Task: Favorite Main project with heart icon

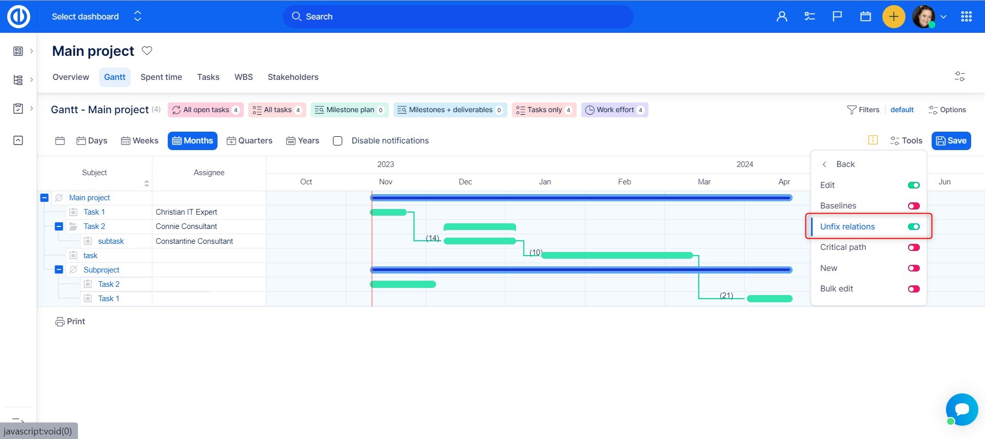Action: pos(147,51)
